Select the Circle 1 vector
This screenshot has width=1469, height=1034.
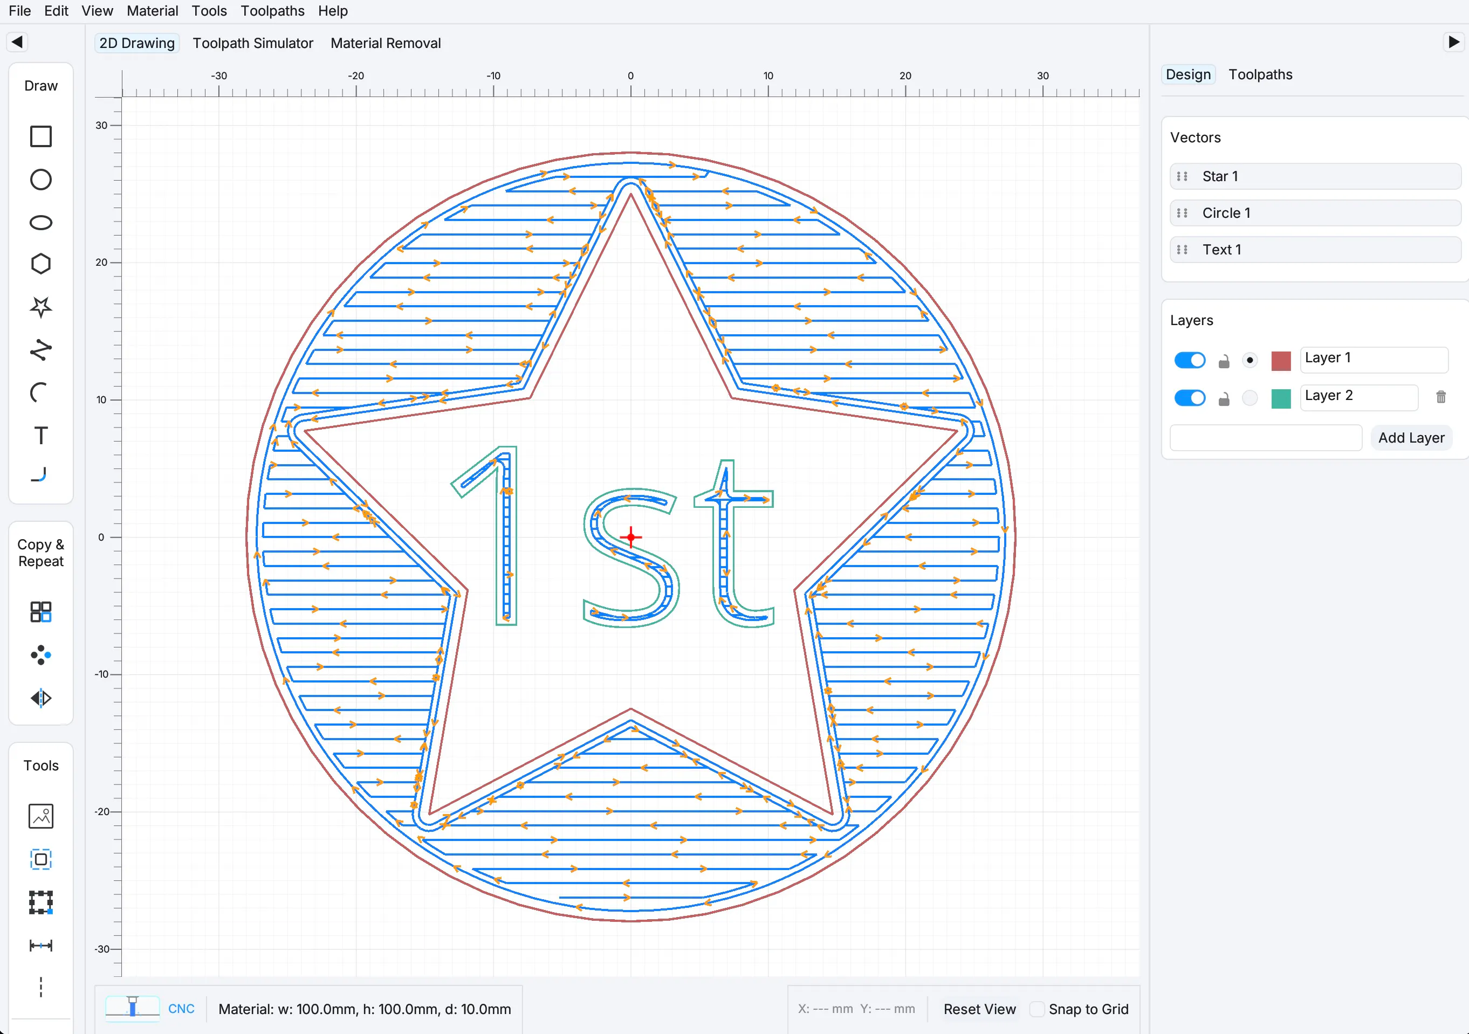[1315, 213]
